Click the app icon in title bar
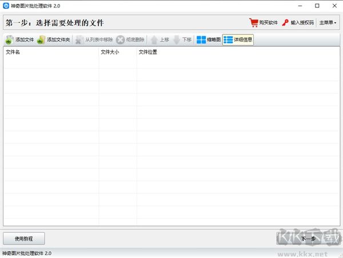 point(6,6)
